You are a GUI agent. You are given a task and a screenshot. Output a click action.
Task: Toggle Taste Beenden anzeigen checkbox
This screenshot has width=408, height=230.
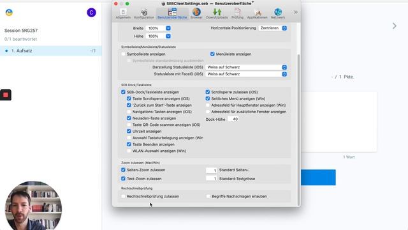click(x=129, y=144)
